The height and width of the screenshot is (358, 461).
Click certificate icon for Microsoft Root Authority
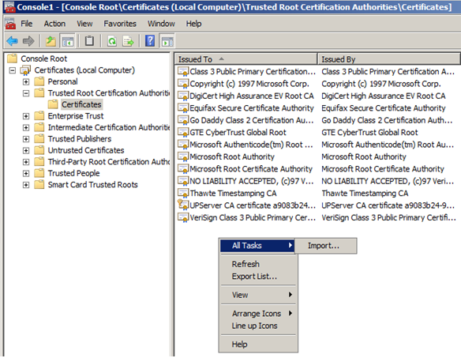(x=183, y=157)
